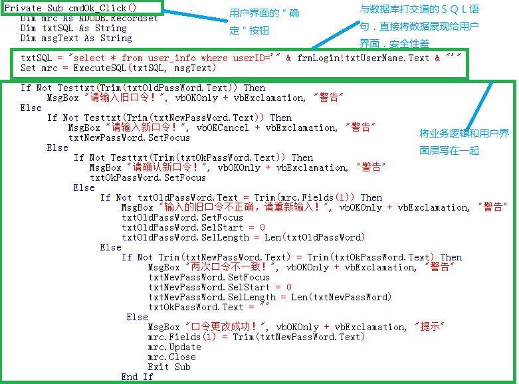The width and height of the screenshot is (519, 384).
Task: Click the Dim msgText As String line
Action: (x=76, y=39)
